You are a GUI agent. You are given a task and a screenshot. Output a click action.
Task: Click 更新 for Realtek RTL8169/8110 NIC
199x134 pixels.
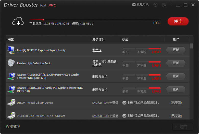point(176,90)
